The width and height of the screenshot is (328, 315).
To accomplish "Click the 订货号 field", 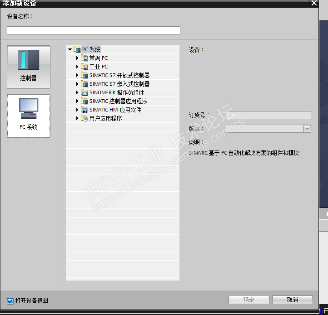I will click(268, 115).
